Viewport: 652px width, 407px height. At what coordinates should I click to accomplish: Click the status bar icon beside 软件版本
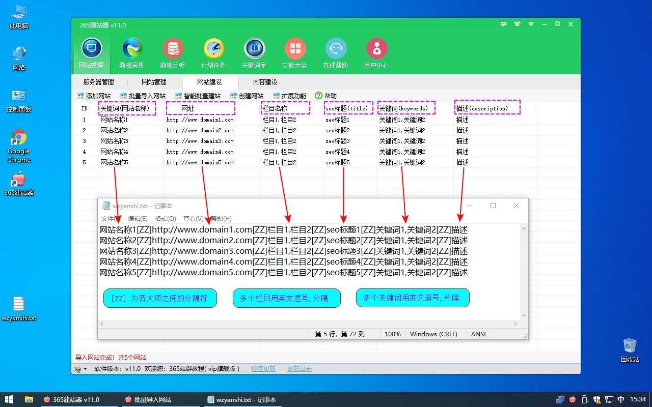coord(77,369)
